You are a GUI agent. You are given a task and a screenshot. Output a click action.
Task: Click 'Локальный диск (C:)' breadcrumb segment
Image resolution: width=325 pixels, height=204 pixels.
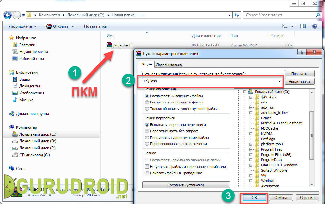coord(86,15)
